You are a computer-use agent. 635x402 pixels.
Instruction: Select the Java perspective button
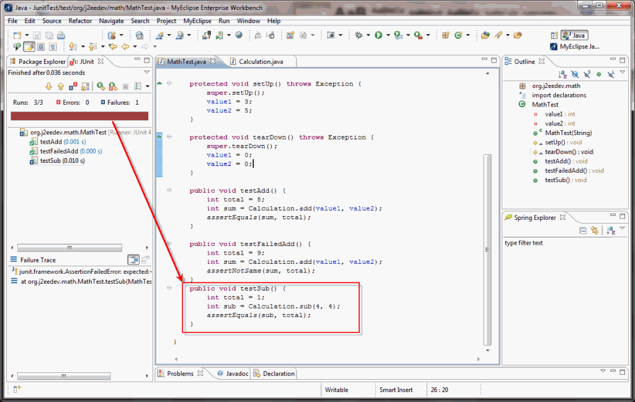(x=575, y=35)
